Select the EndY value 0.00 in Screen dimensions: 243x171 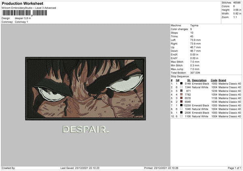[x=194, y=58]
